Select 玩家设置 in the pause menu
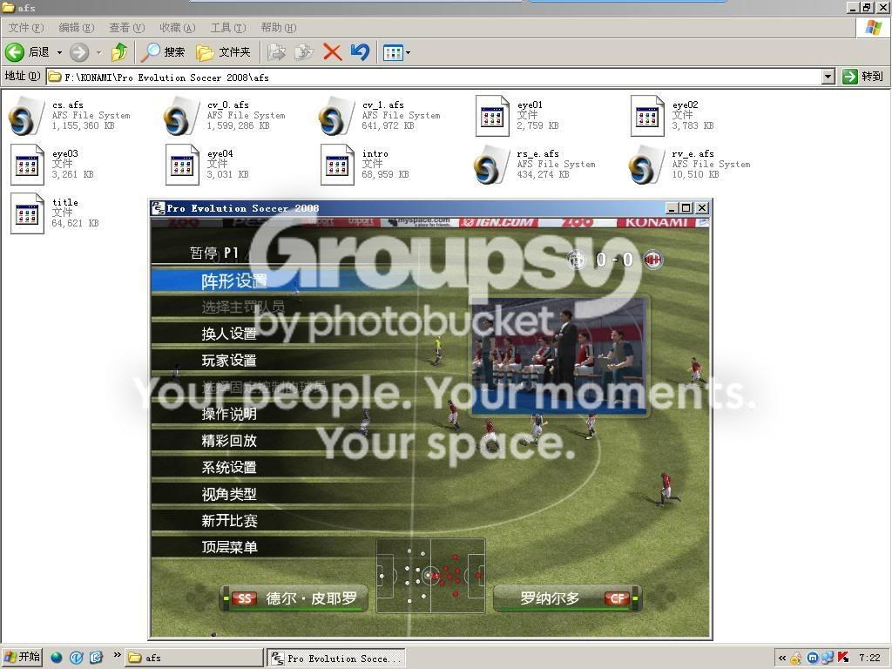Screen dimensions: 892x669 point(229,360)
